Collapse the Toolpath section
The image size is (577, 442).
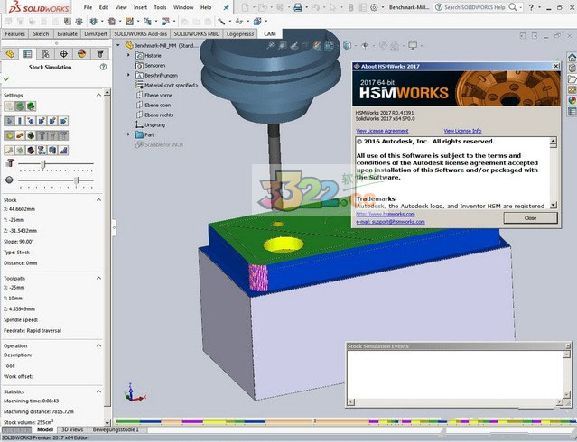click(x=98, y=278)
